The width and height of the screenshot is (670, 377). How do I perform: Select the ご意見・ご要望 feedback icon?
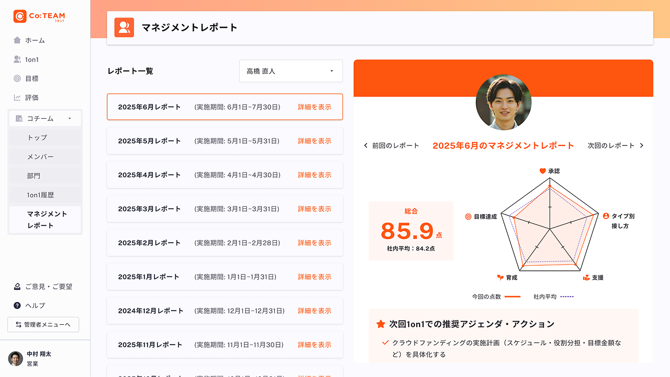[x=16, y=286]
